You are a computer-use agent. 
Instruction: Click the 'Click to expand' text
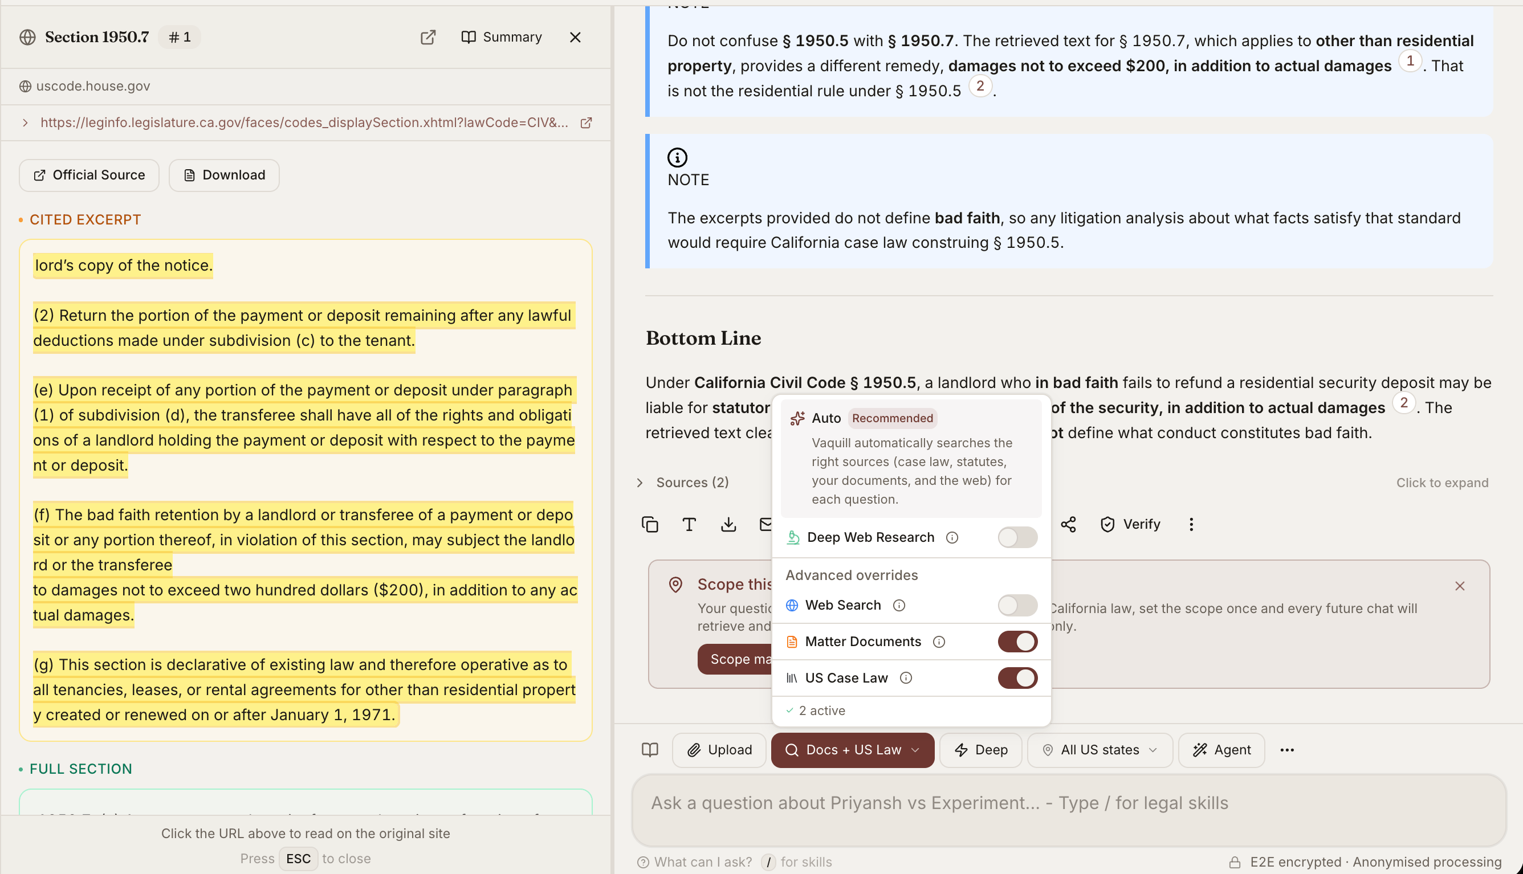[1442, 483]
